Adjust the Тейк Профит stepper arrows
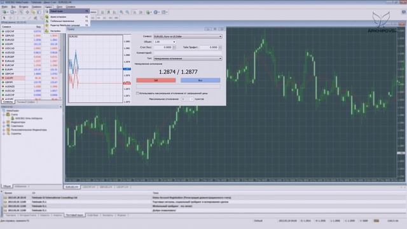407x229 pixels. click(220, 48)
